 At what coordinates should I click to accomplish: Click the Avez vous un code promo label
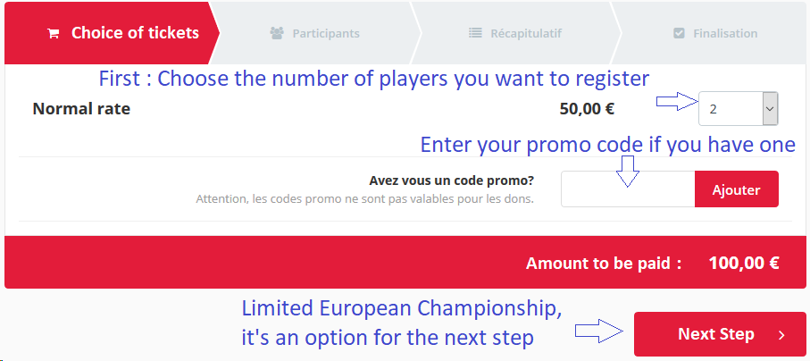coord(452,181)
